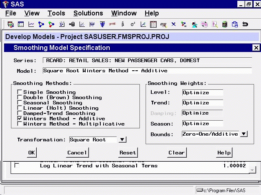Viewport: 261px width, 195px height.
Task: Open the View menu
Action: pyautogui.click(x=32, y=13)
